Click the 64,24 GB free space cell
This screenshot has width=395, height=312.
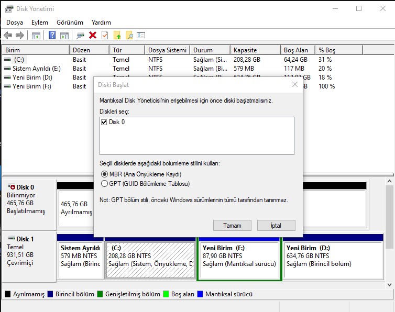[295, 60]
